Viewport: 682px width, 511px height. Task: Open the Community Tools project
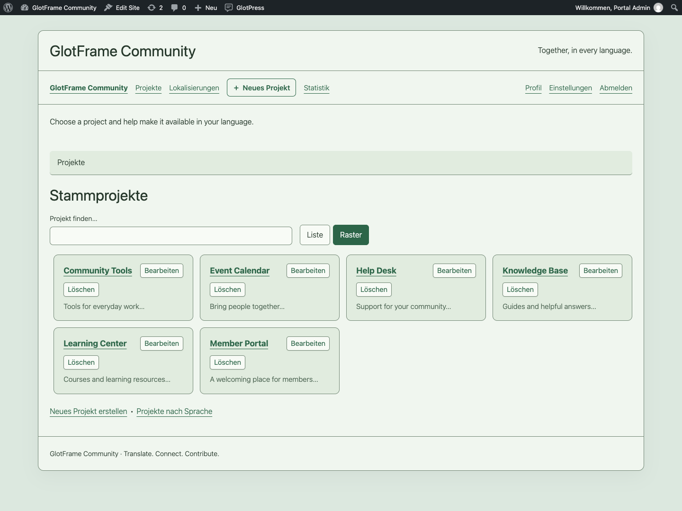(98, 271)
